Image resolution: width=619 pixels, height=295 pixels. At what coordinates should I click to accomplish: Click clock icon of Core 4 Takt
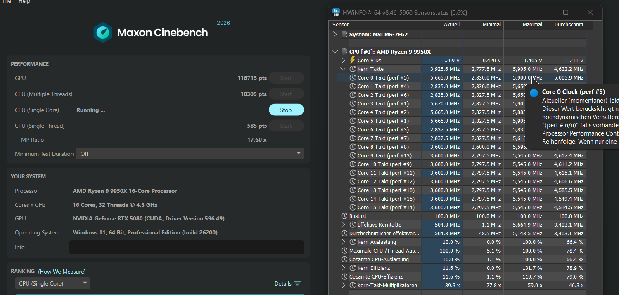(353, 112)
